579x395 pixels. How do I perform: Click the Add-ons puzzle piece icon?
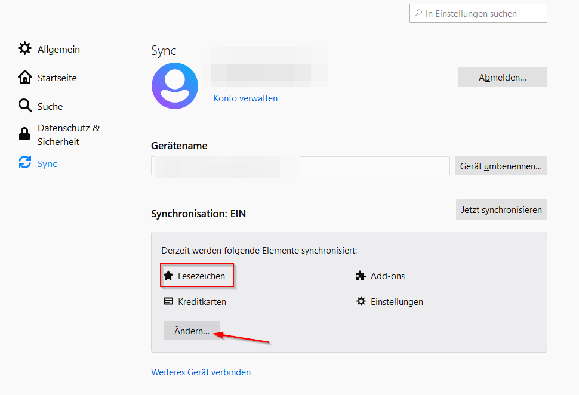click(361, 276)
